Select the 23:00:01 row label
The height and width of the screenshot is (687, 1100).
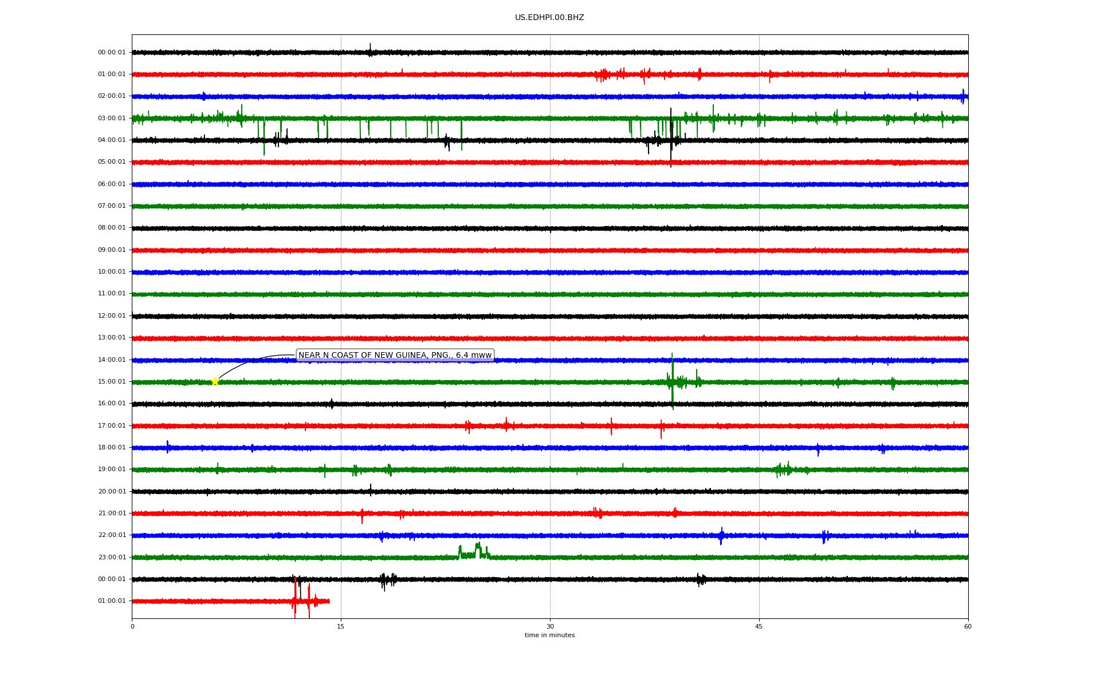[x=112, y=557]
